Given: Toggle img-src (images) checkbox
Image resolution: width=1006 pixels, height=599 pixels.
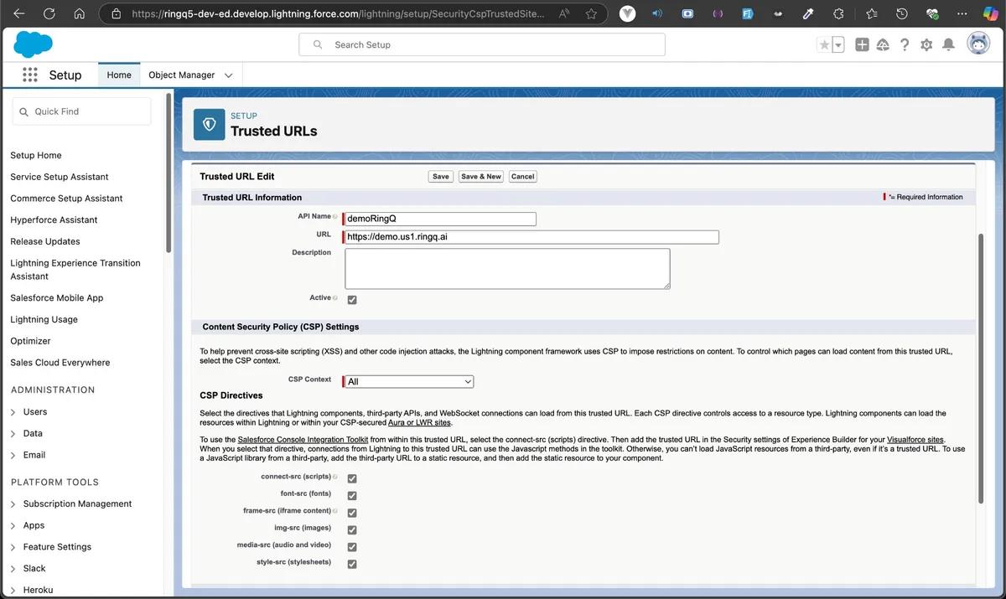Looking at the screenshot, I should click(352, 530).
